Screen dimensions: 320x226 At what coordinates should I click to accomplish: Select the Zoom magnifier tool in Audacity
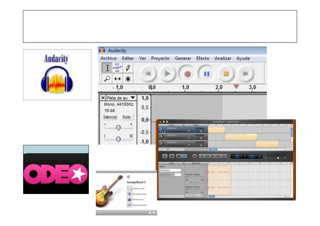click(x=107, y=79)
